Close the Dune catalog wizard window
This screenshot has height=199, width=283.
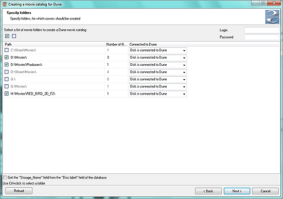274,3
